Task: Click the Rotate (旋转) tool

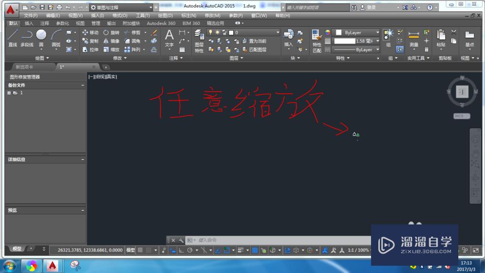Action: coord(112,33)
